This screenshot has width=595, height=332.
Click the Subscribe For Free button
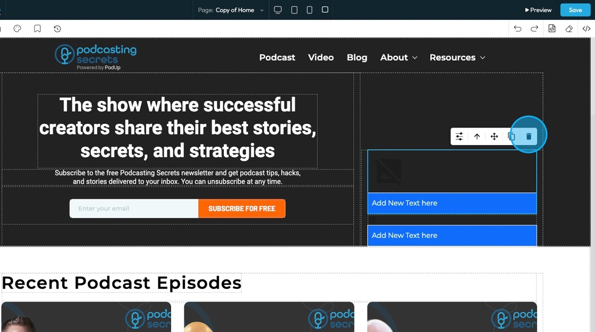coord(242,209)
